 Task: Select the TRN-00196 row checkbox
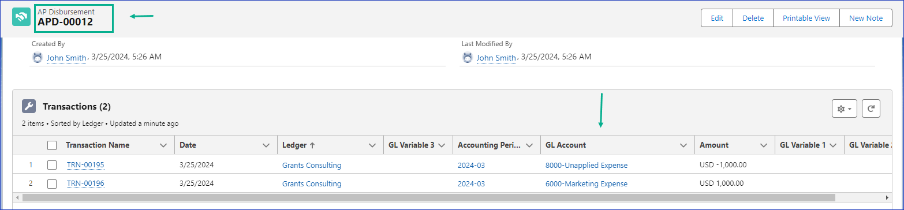pos(52,183)
